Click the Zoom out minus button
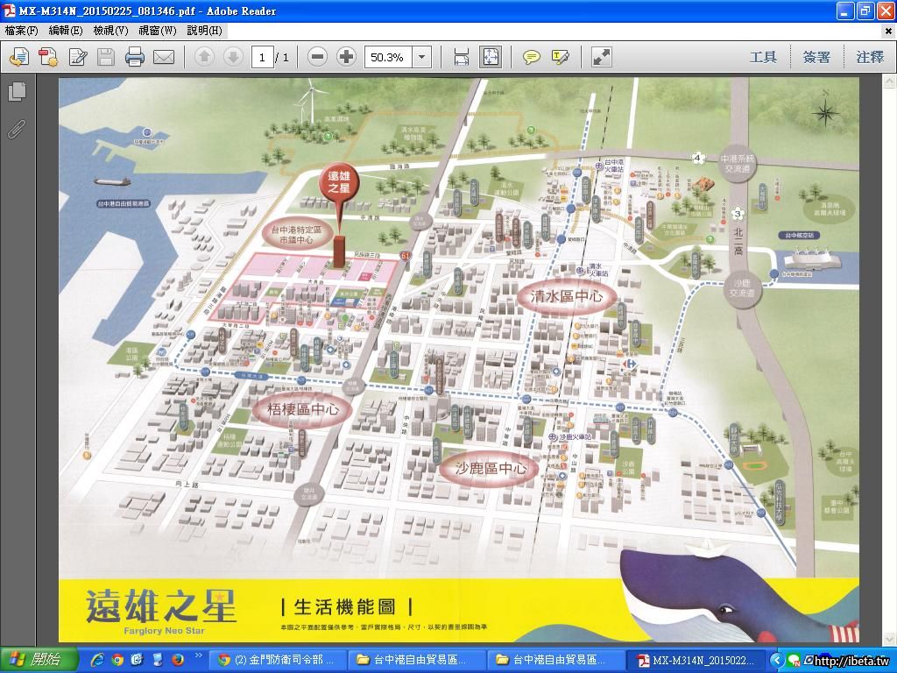The height and width of the screenshot is (673, 897). click(x=318, y=57)
